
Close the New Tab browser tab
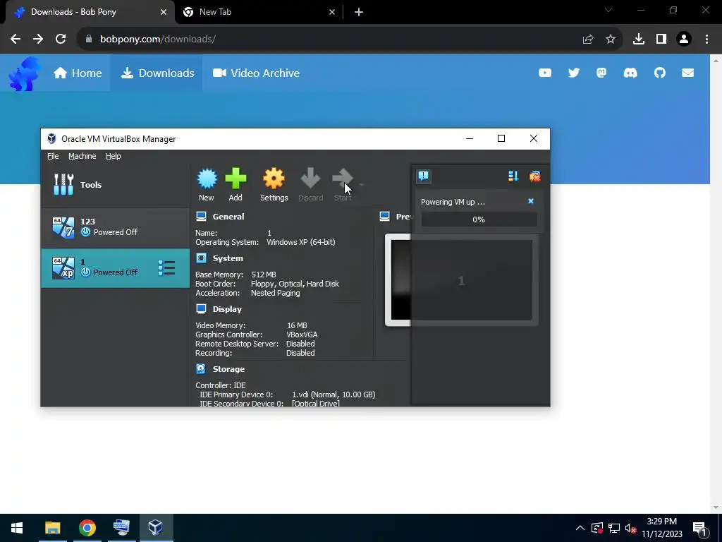pyautogui.click(x=332, y=13)
